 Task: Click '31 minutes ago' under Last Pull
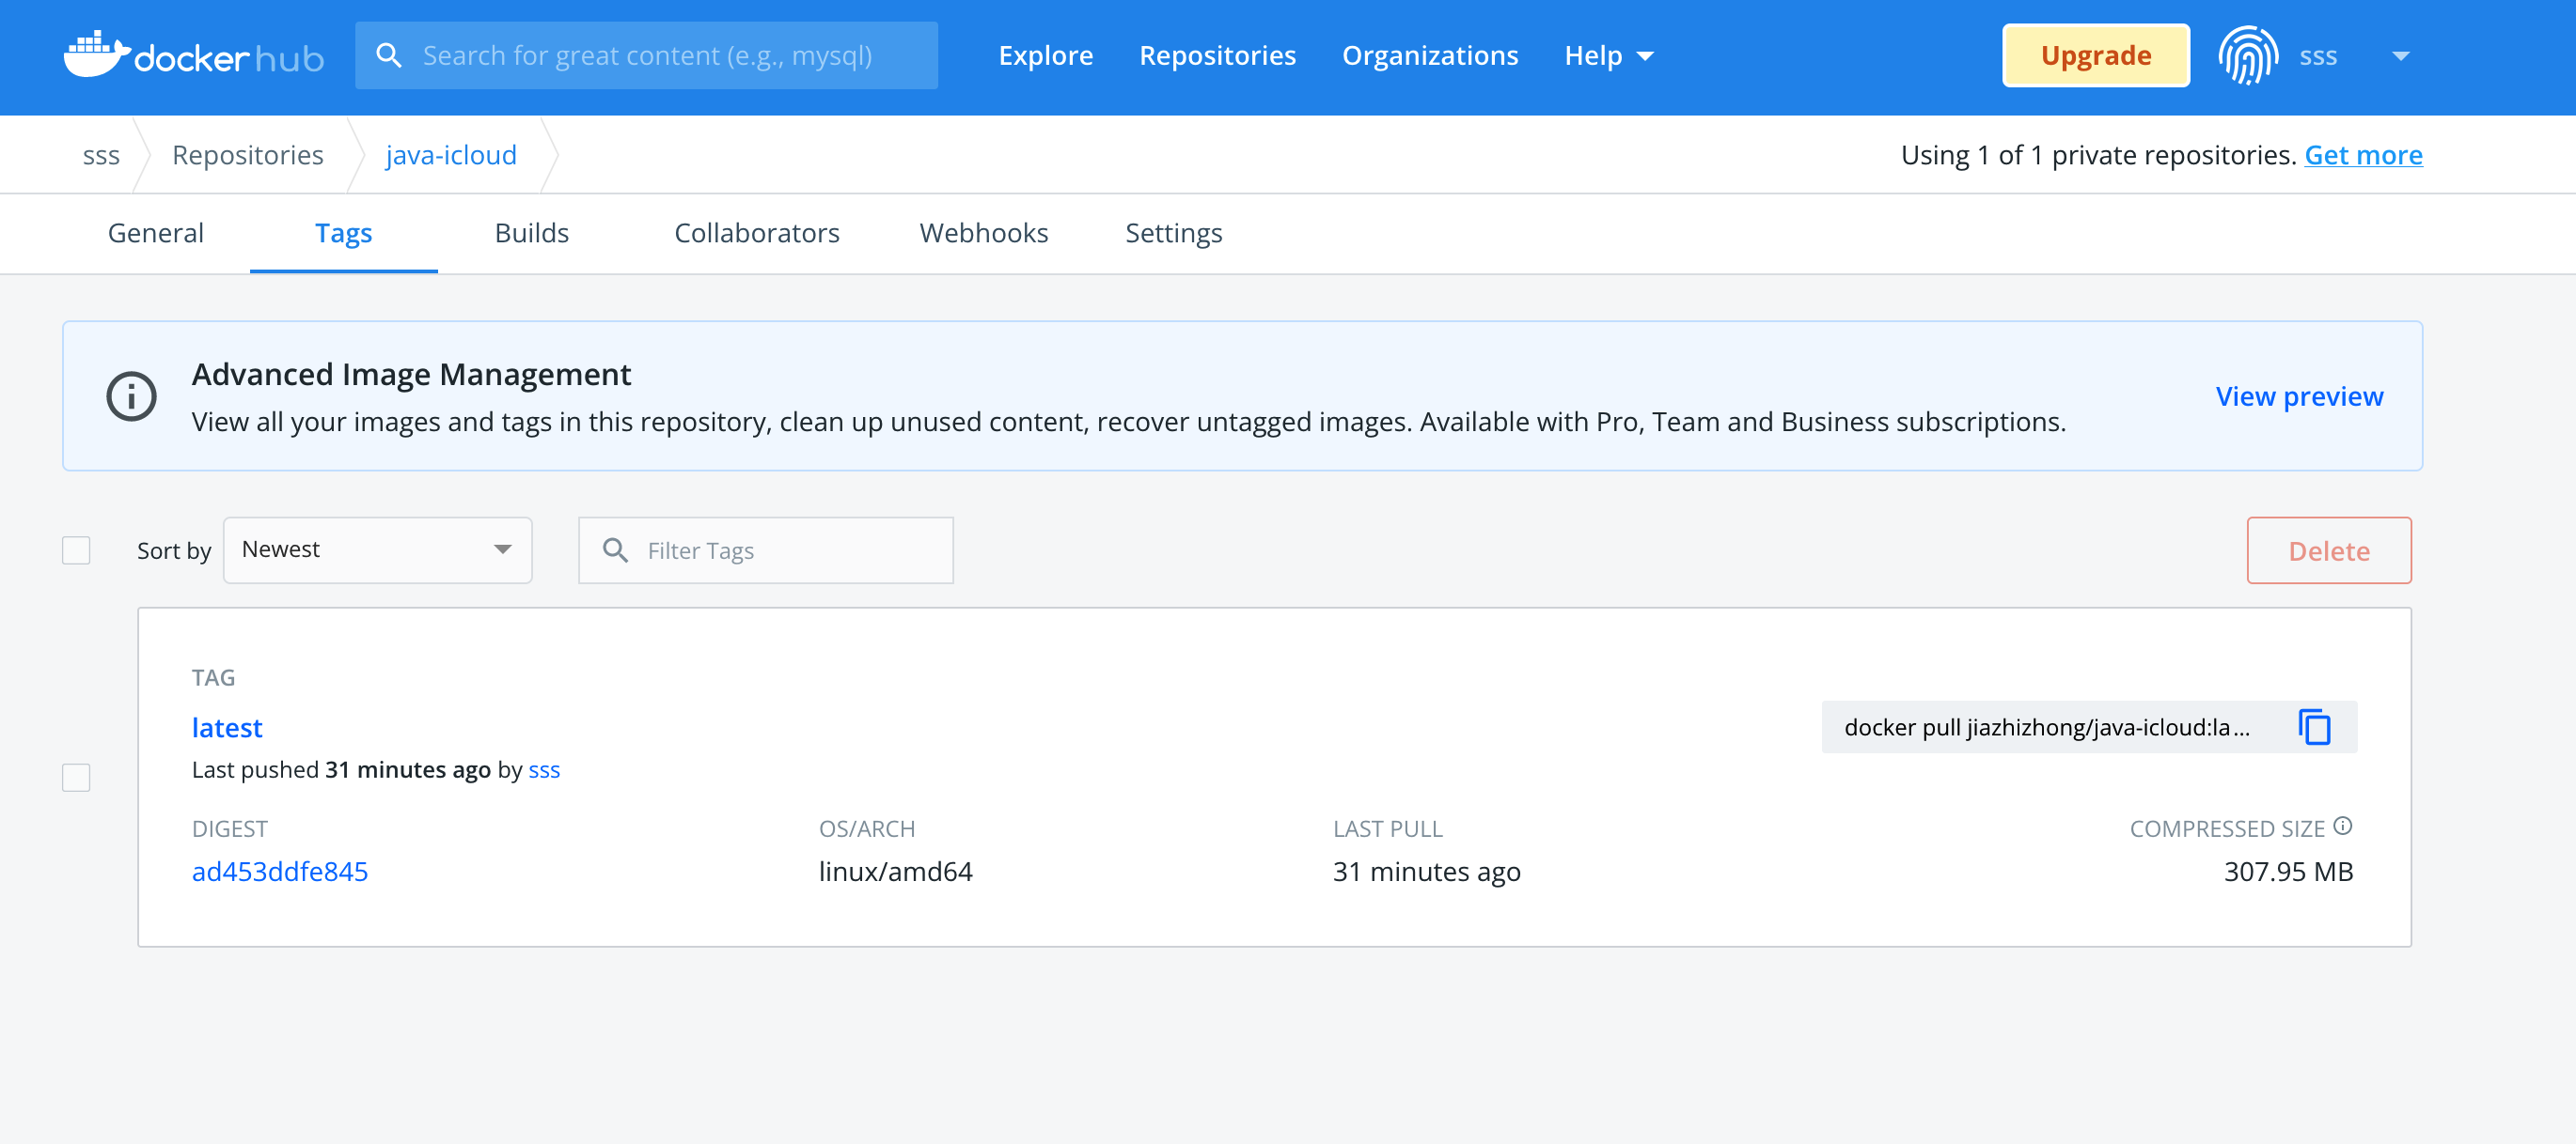tap(1426, 872)
